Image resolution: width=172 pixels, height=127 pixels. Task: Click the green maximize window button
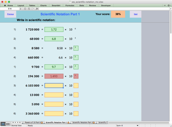pyautogui.click(x=9, y=2)
